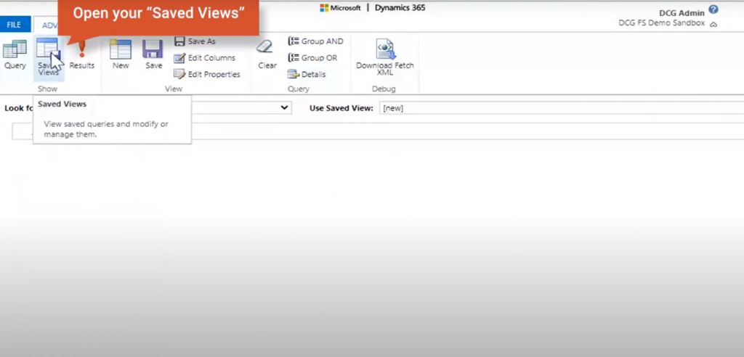Toggle query Details

(307, 74)
